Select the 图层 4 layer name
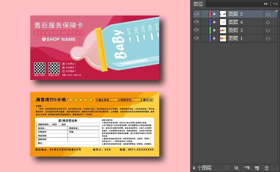Image resolution: width=280 pixels, height=172 pixels. [236, 22]
